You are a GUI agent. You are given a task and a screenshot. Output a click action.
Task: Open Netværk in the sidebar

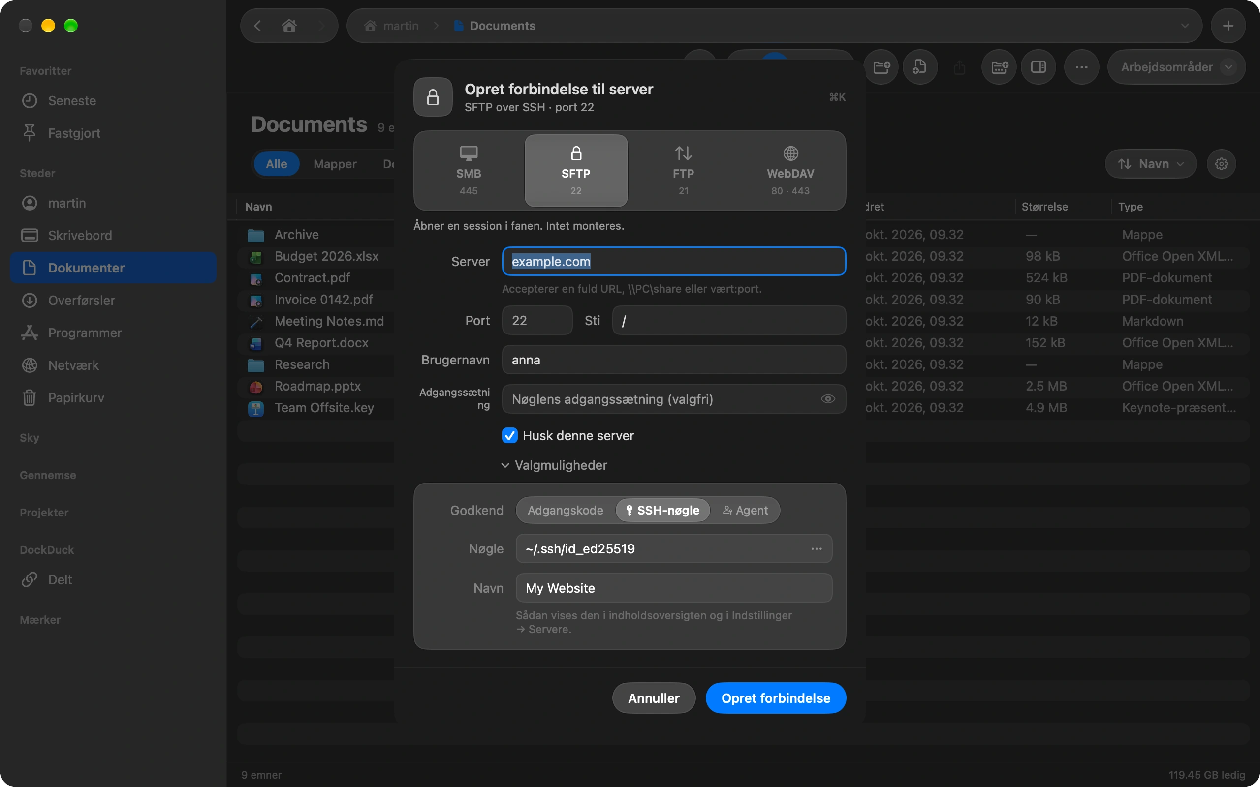pyautogui.click(x=113, y=365)
